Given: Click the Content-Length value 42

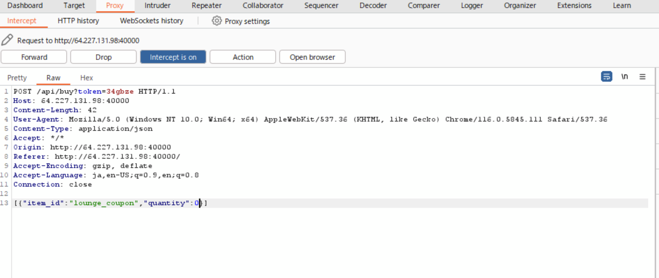Looking at the screenshot, I should pyautogui.click(x=92, y=110).
